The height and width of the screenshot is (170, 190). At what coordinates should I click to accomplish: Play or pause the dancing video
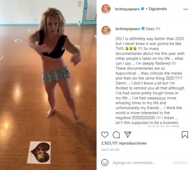[x=48, y=85]
